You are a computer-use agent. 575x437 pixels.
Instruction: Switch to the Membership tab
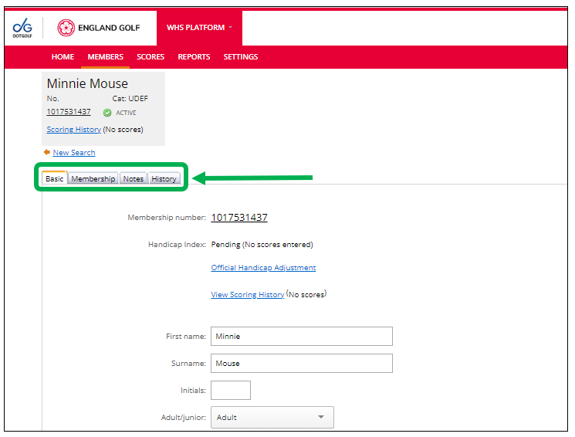[x=93, y=178]
